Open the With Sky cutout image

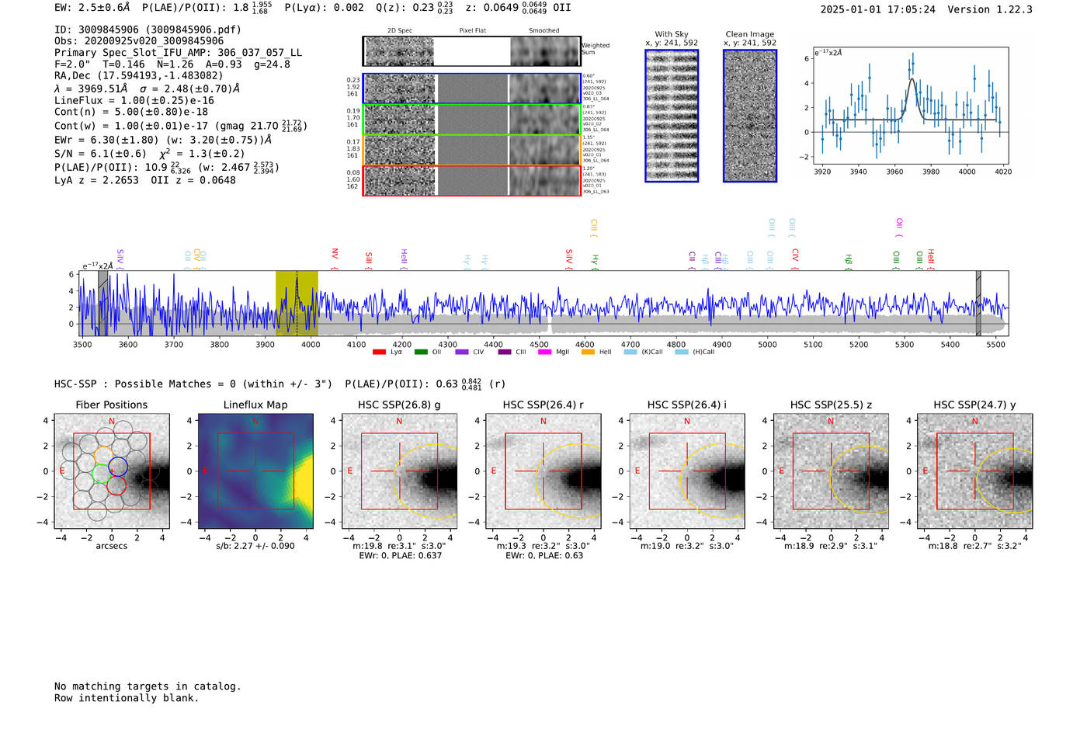click(672, 116)
